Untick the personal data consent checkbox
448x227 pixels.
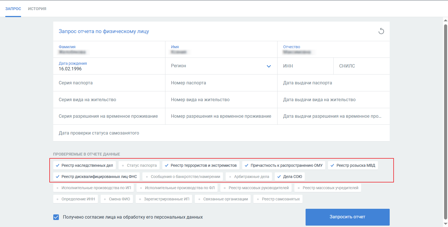[56, 217]
